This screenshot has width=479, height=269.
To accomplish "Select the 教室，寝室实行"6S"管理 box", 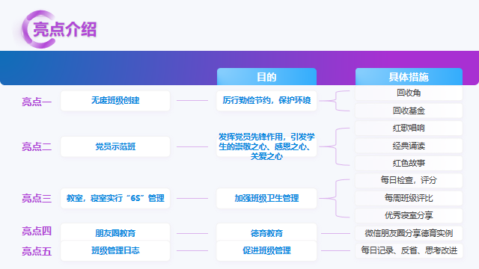I will (x=115, y=198).
